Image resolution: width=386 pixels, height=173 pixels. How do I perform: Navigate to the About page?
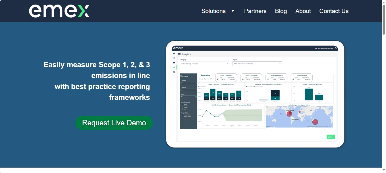303,11
